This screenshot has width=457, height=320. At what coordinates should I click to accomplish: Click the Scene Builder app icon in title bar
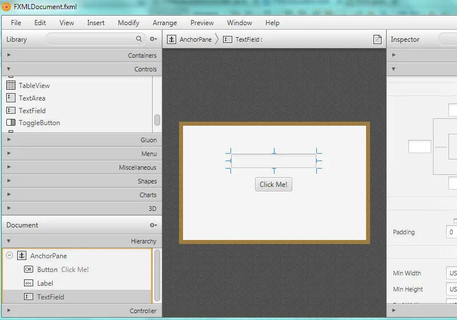pyautogui.click(x=6, y=7)
